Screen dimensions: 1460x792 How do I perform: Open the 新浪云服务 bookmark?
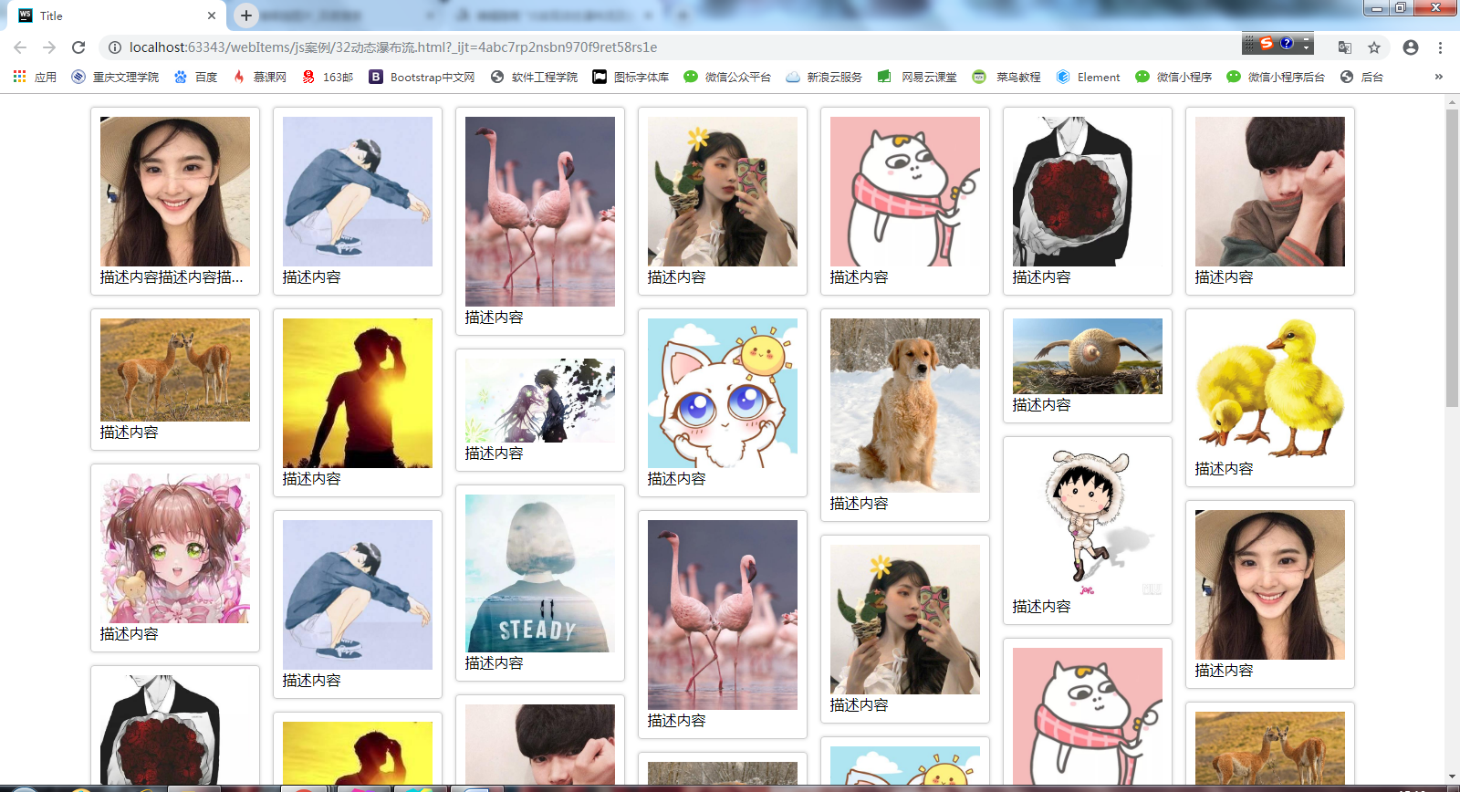coord(824,78)
